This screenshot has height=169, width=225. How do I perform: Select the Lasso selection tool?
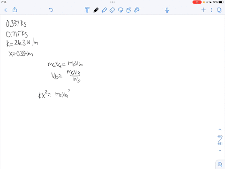(x=120, y=10)
